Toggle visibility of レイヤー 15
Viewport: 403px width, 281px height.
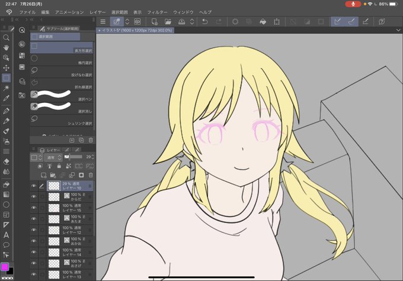point(34,208)
